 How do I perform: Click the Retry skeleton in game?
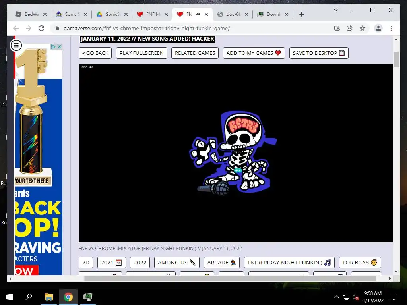click(x=233, y=153)
